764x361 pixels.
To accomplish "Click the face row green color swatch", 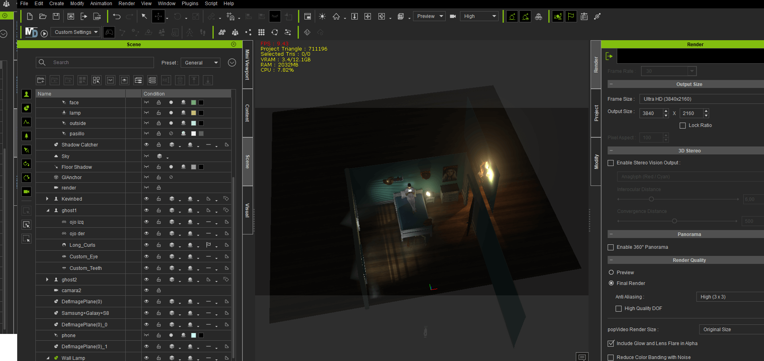I will pos(193,103).
